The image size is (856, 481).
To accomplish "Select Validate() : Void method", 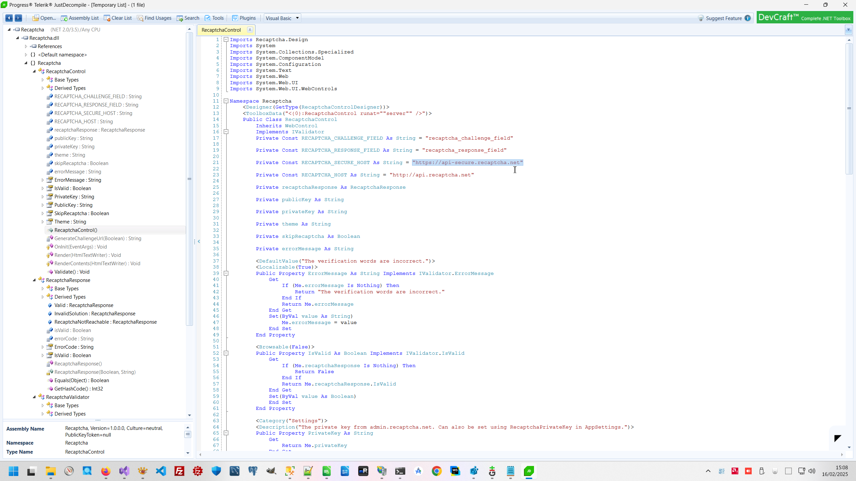I will click(x=72, y=272).
